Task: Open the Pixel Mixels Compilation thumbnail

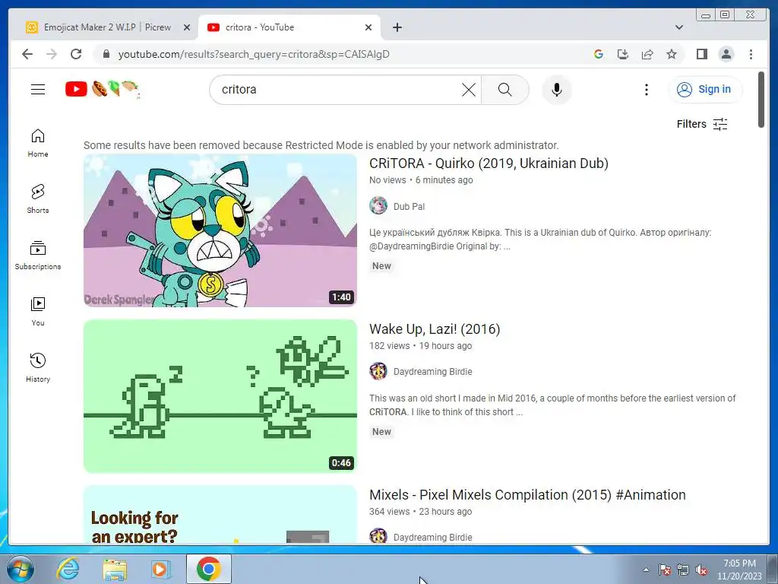Action: [x=220, y=514]
